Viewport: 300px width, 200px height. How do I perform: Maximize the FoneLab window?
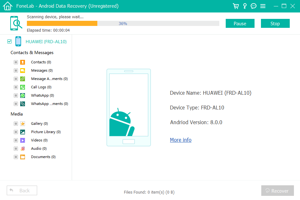(284, 6)
